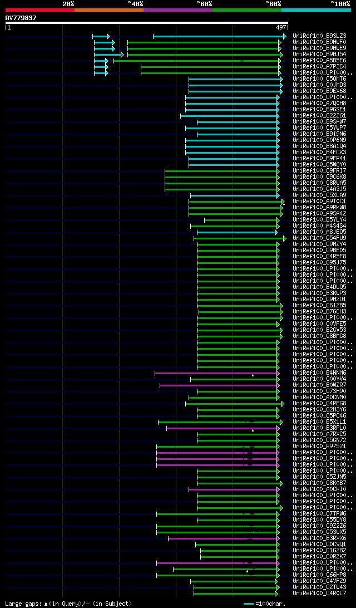
Task: Click the UniRef100_B3RXX6 label
Action: (x=319, y=538)
